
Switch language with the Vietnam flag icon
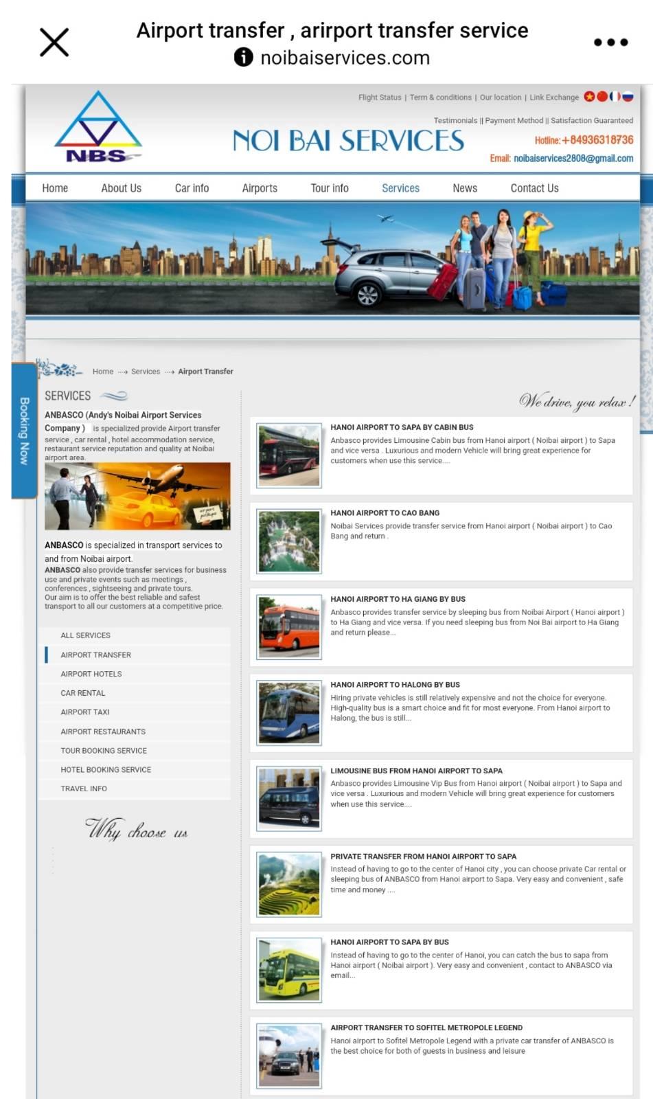(589, 97)
